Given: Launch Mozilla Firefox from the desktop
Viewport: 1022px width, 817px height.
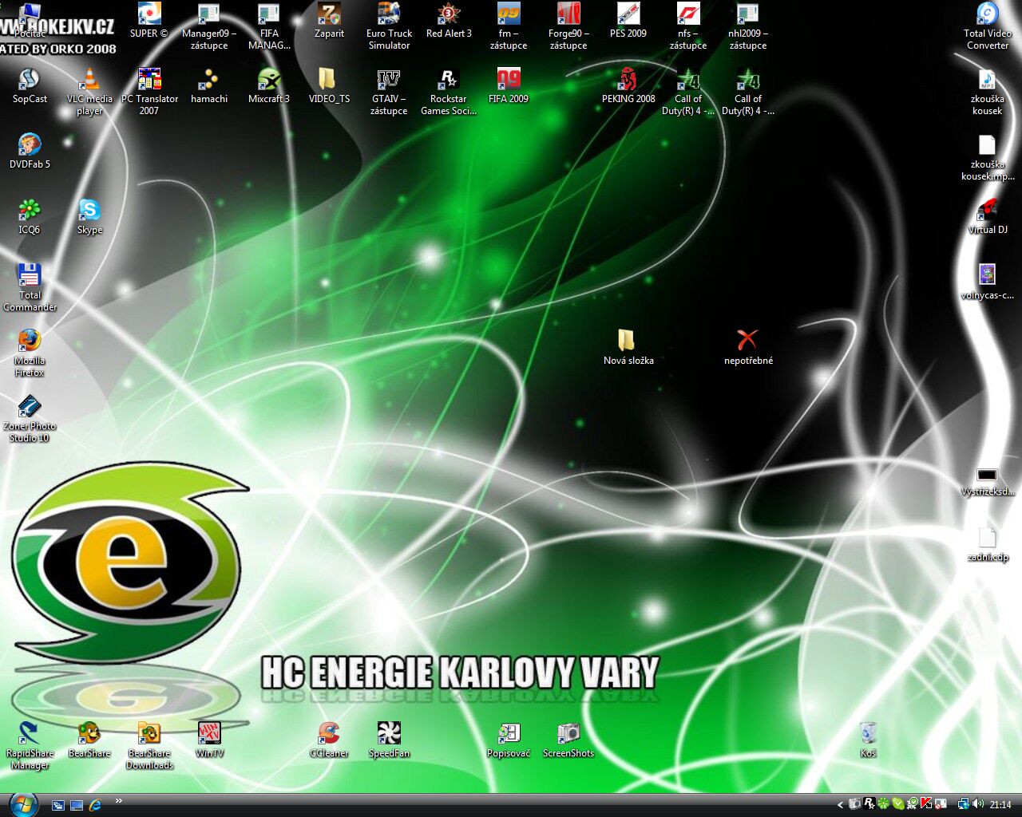Looking at the screenshot, I should [x=30, y=353].
